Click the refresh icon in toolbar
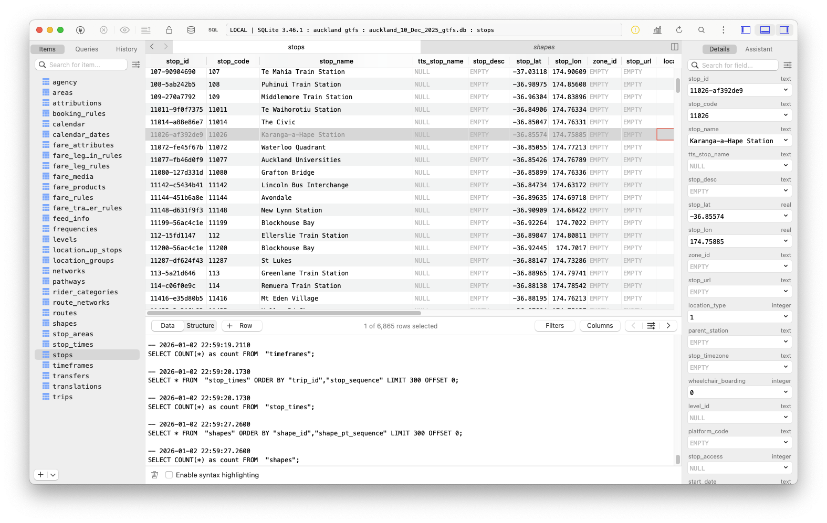Screen dimensions: 827x523 679,30
